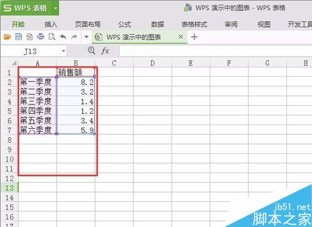The image size is (312, 227).
Task: Click cell with value 3.2
Action: click(76, 92)
